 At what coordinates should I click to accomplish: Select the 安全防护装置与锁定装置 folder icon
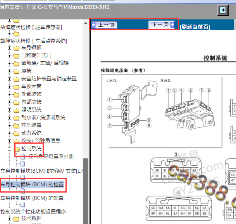click(x=16, y=79)
